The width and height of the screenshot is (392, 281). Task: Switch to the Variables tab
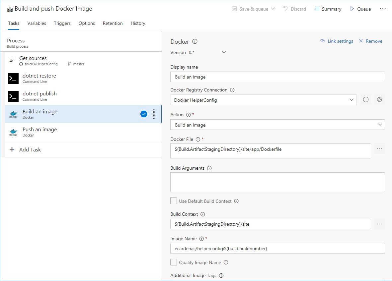[37, 23]
